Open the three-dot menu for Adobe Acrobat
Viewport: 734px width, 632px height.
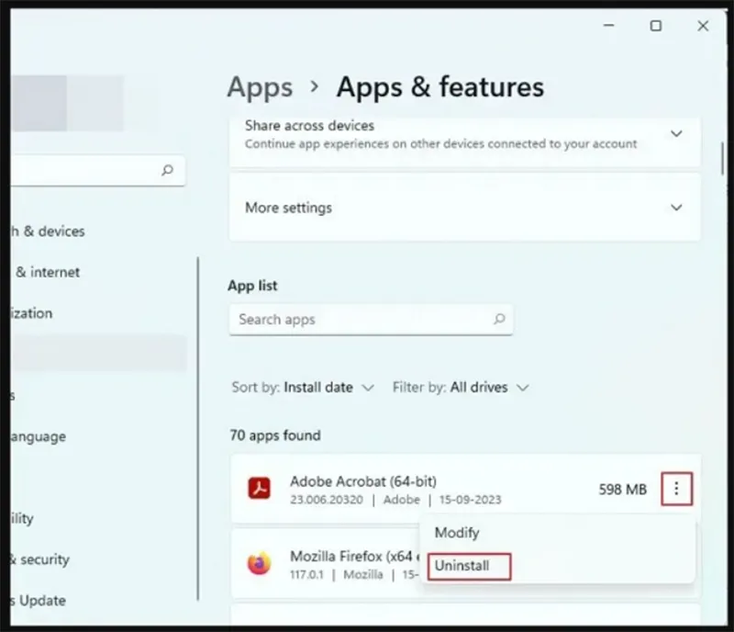coord(676,489)
